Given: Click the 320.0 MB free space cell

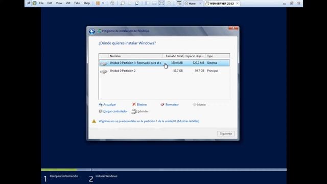Looking at the screenshot, I should 198,63.
